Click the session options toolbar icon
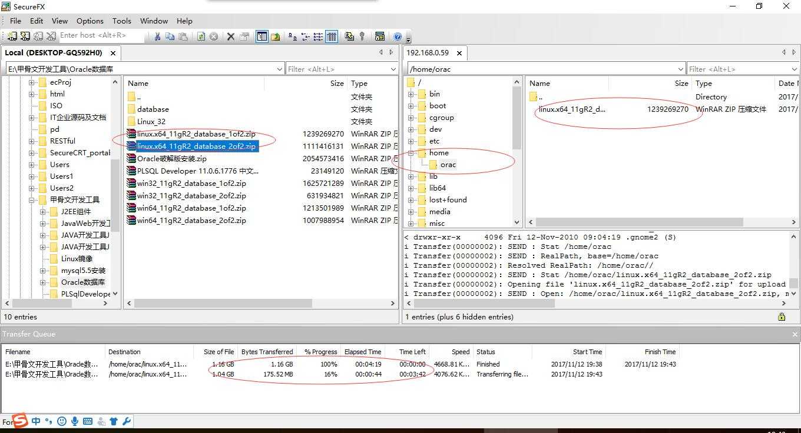This screenshot has height=433, width=801. click(x=380, y=36)
